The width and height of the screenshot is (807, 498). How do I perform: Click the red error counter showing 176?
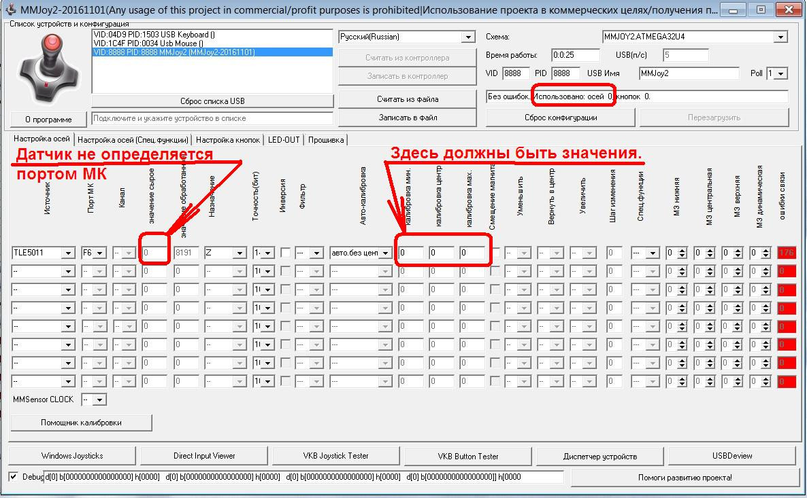click(787, 252)
